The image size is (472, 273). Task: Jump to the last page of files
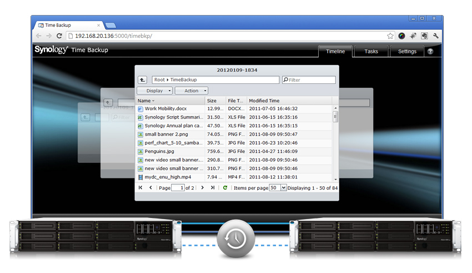[213, 188]
